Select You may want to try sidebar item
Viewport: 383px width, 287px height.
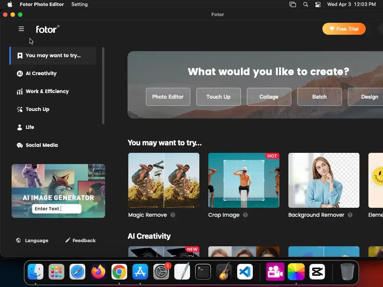click(x=53, y=56)
